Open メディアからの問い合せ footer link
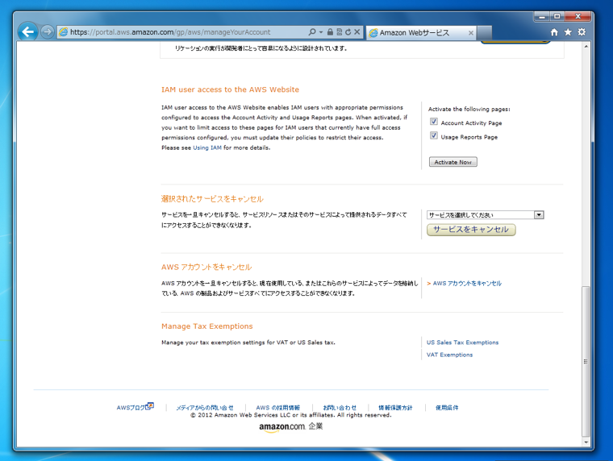This screenshot has height=461, width=613. [x=205, y=408]
